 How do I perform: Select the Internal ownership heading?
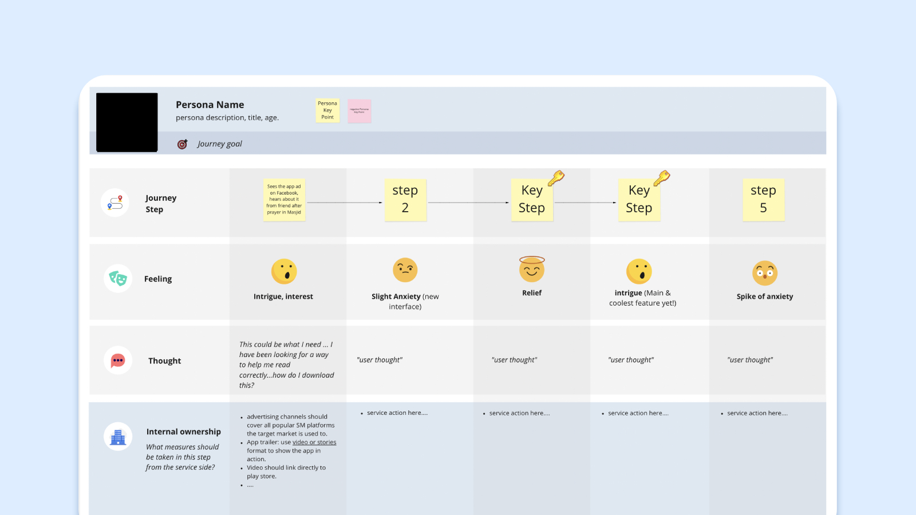[183, 432]
